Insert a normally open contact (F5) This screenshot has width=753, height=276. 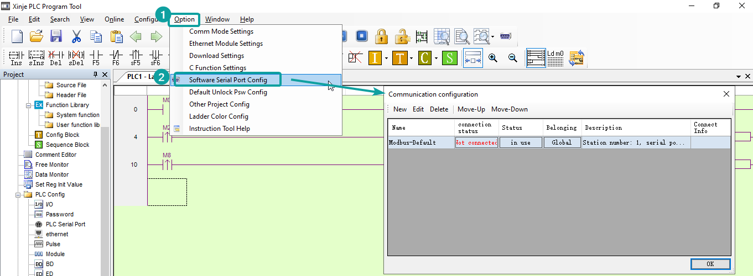[x=96, y=57]
